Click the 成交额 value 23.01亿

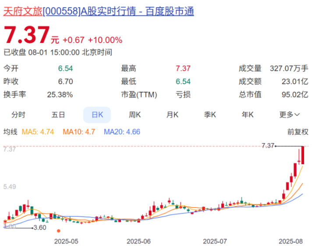point(295,82)
